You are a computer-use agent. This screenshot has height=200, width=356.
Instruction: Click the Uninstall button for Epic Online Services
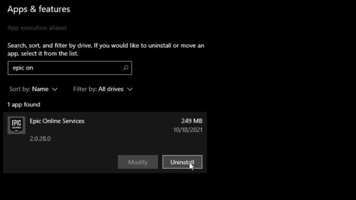click(x=182, y=162)
